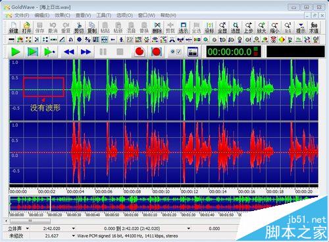This screenshot has height=242, width=329.
Task: Open the 窗口(W) menu
Action: coord(146,15)
